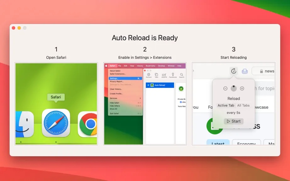Click the plus circle to increase reload interval

point(242,89)
